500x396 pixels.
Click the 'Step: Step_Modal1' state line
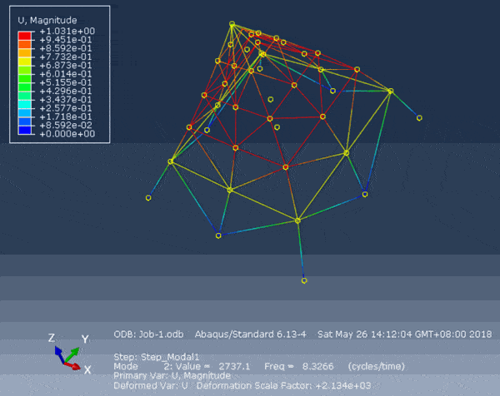[157, 357]
